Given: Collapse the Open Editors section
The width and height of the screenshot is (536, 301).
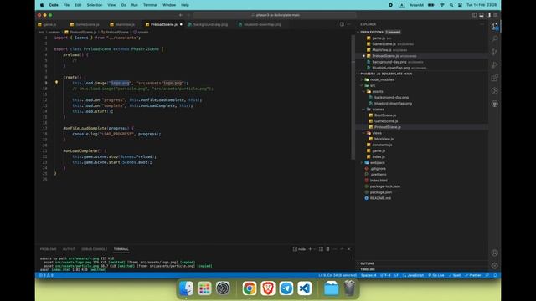Looking at the screenshot, I should (372, 32).
